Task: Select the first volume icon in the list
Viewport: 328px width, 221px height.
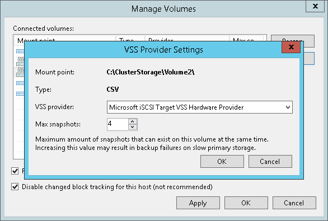Action: pos(20,51)
